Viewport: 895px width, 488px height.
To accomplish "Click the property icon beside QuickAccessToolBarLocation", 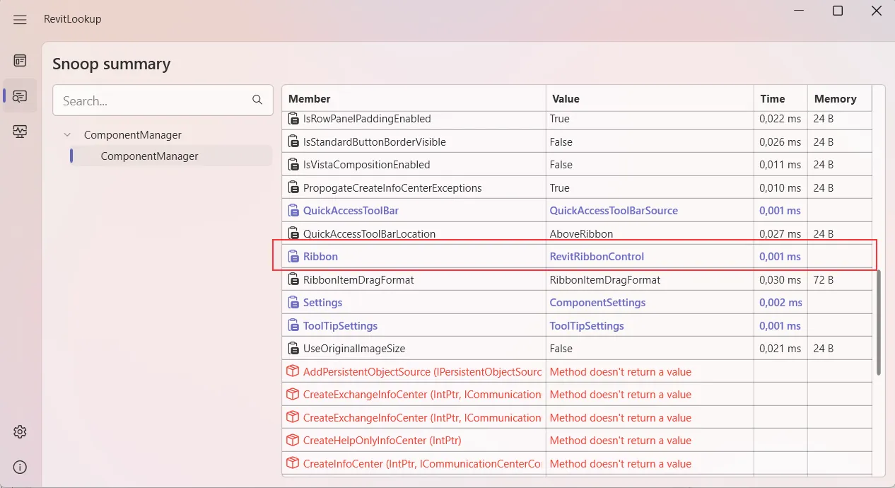I will click(x=293, y=234).
